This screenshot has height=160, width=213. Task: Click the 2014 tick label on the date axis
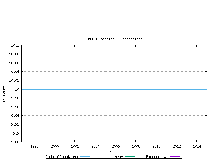pyautogui.click(x=197, y=146)
